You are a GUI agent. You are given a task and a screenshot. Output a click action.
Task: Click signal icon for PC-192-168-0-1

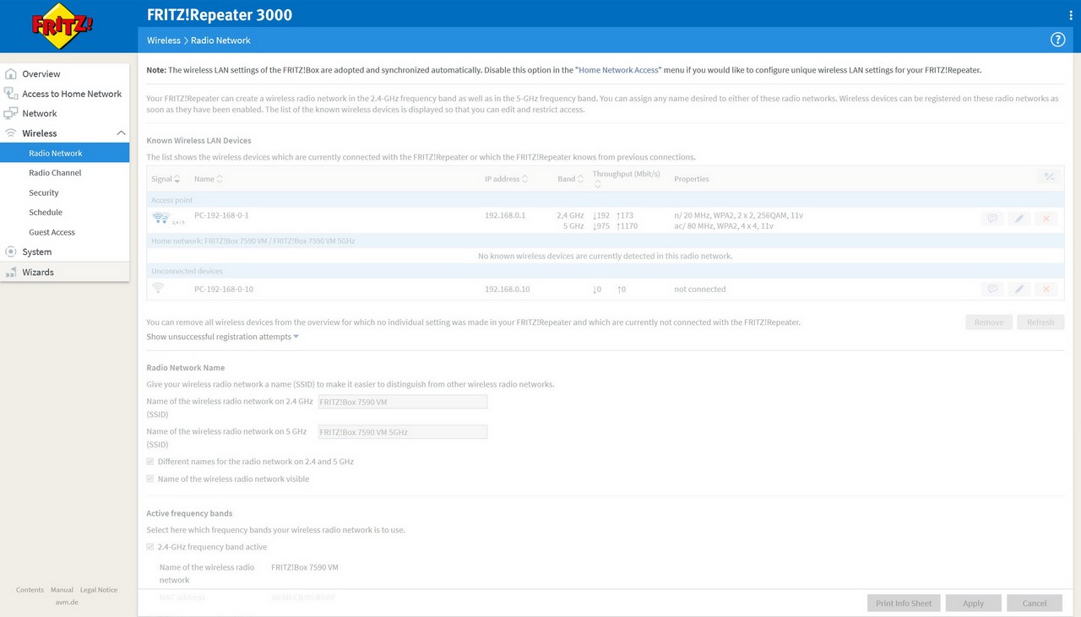tap(160, 219)
